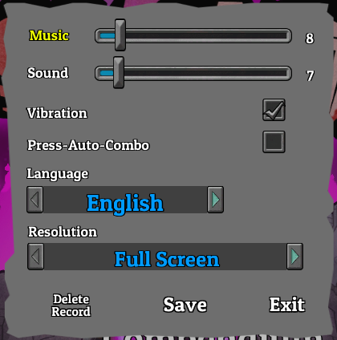Enable the Press-Auto-Combo checkbox
The image size is (337, 340).
pos(274,142)
